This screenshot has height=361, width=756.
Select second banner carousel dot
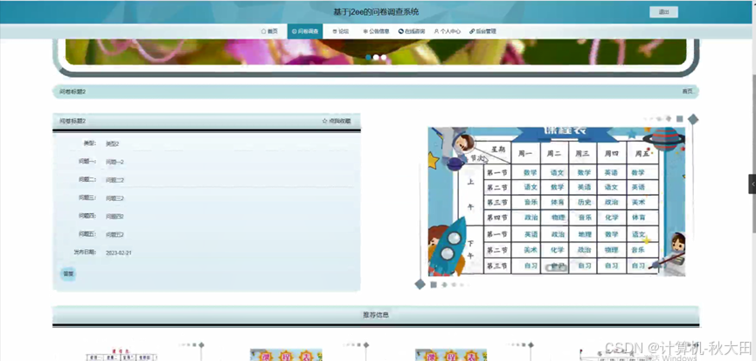pyautogui.click(x=376, y=58)
